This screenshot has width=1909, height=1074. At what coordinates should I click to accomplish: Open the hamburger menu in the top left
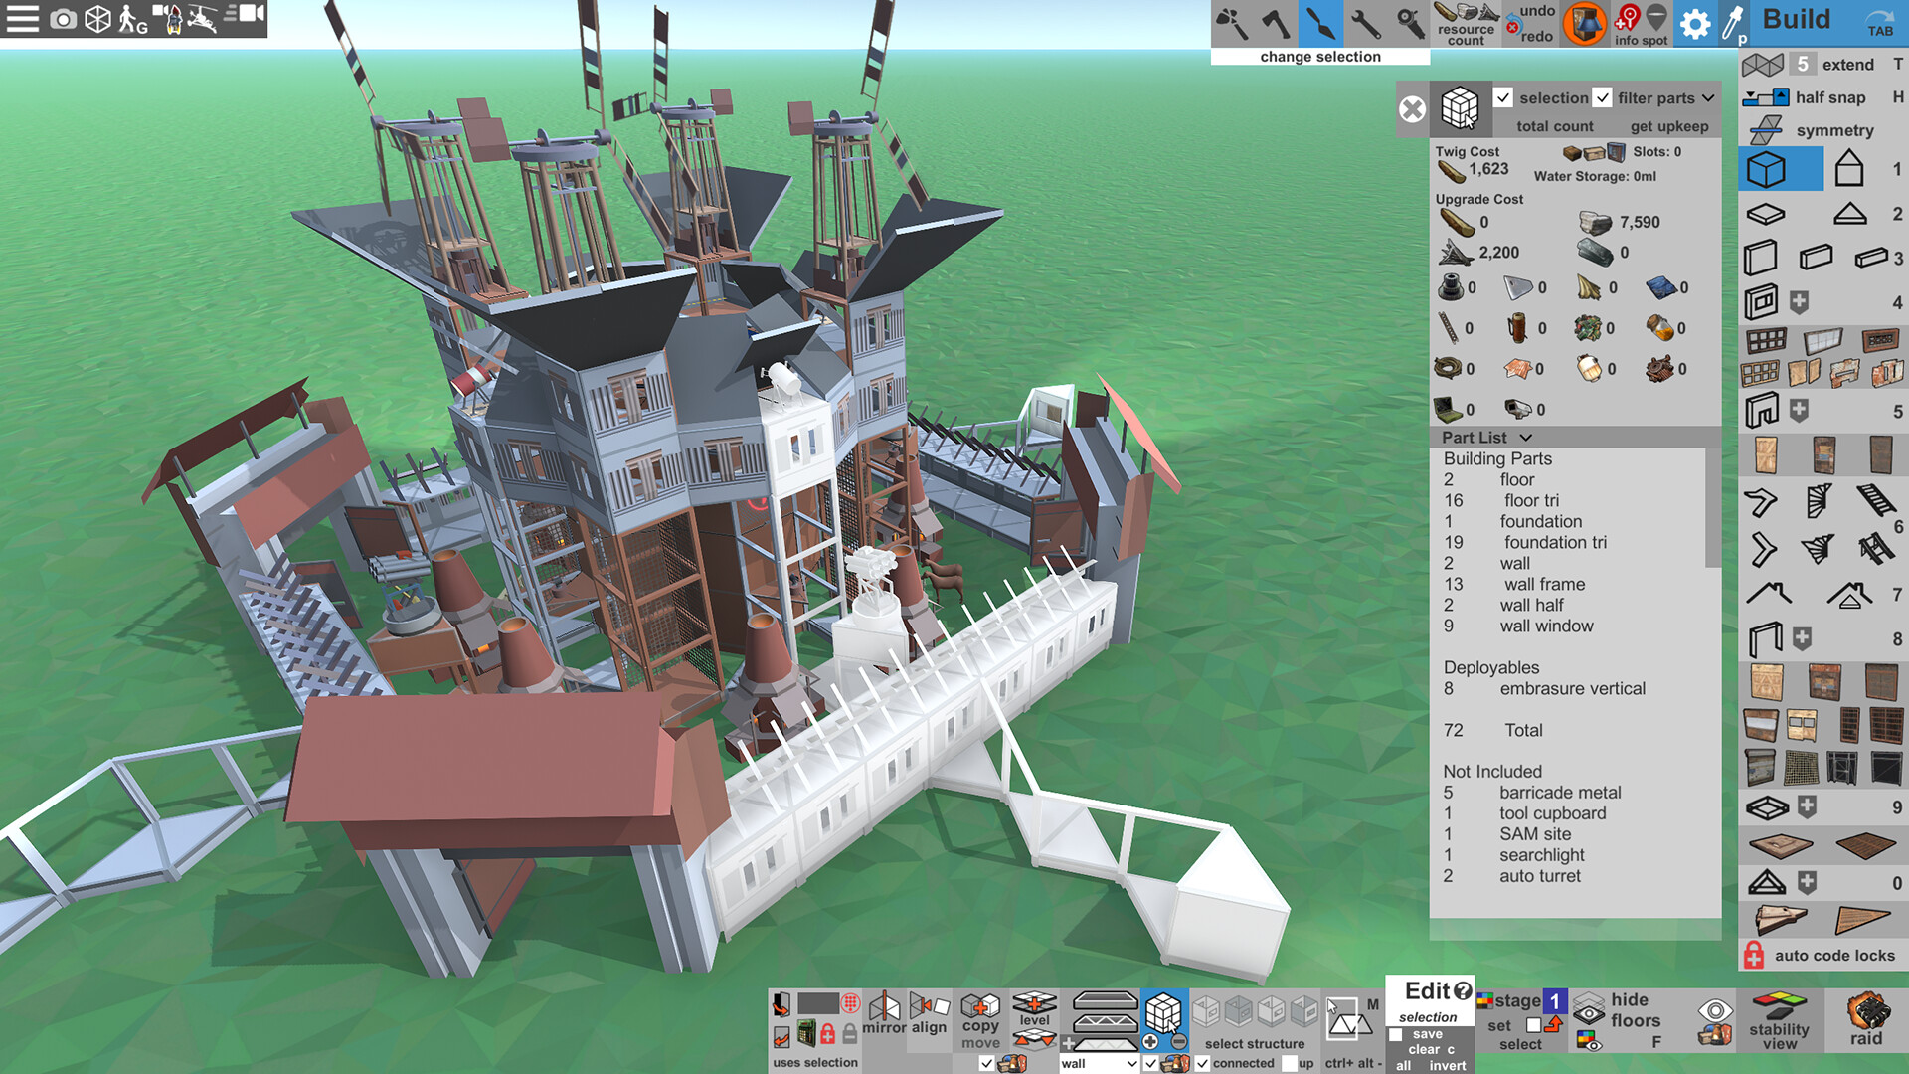(22, 17)
